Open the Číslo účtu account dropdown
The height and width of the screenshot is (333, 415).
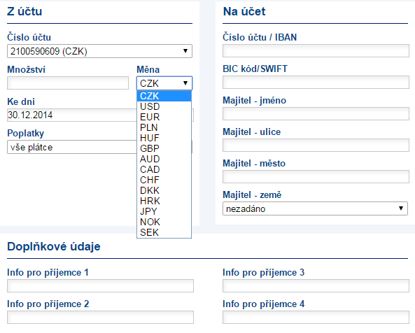pyautogui.click(x=99, y=51)
